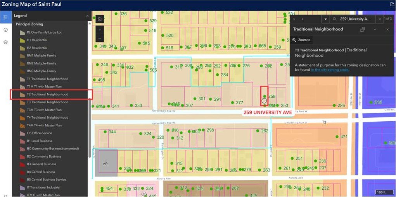
Task: Open the share icon in title bar
Action: point(392,4)
